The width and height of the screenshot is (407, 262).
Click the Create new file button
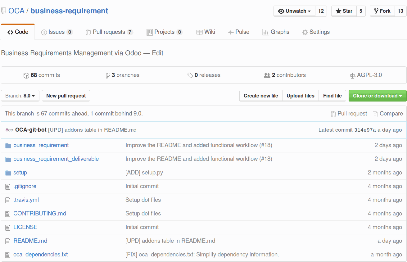click(261, 96)
